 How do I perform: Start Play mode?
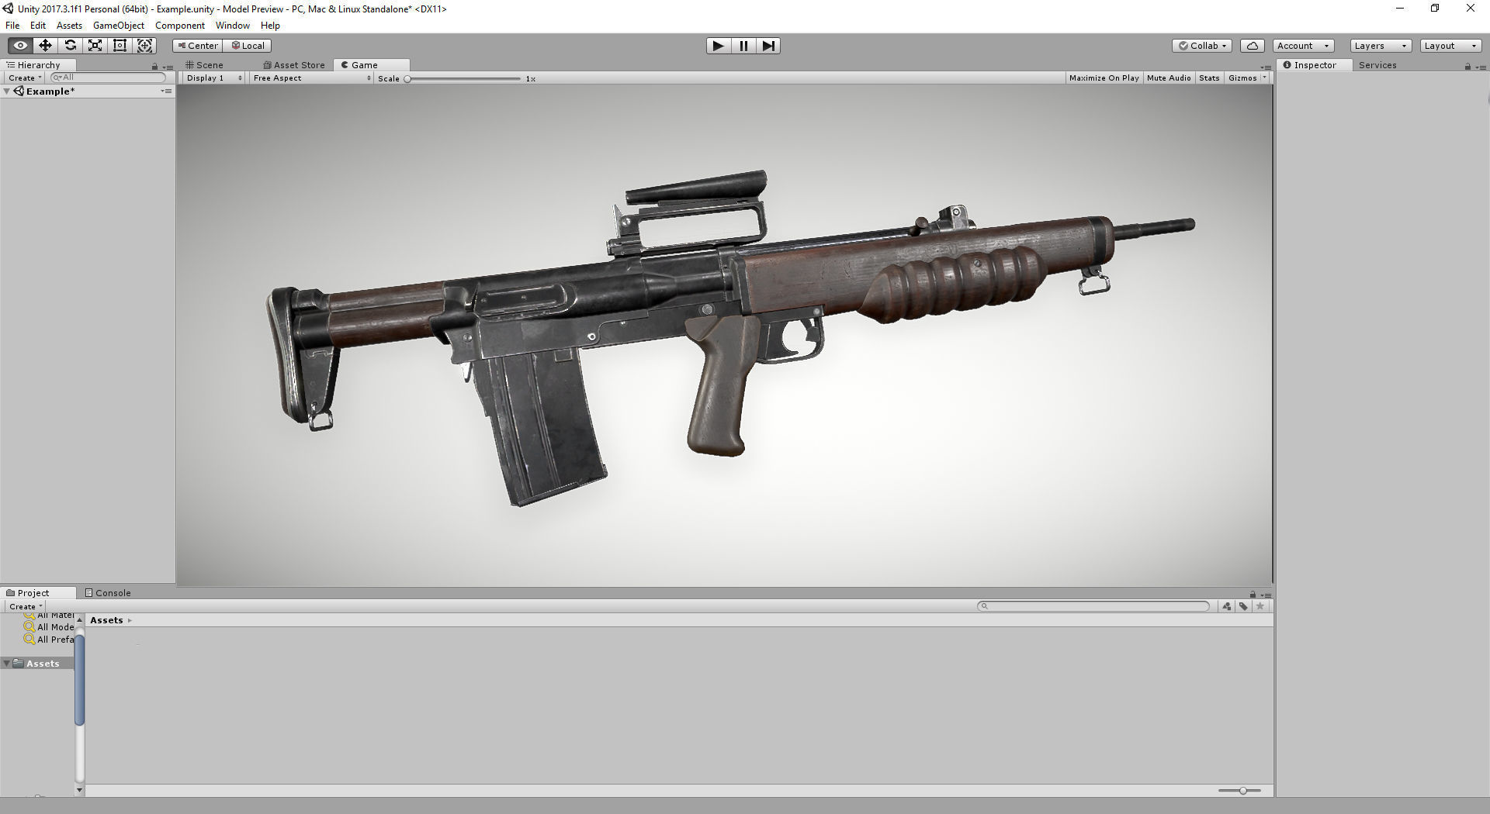coord(719,46)
